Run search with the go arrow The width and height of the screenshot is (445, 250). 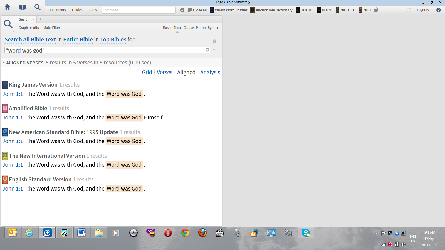(207, 50)
